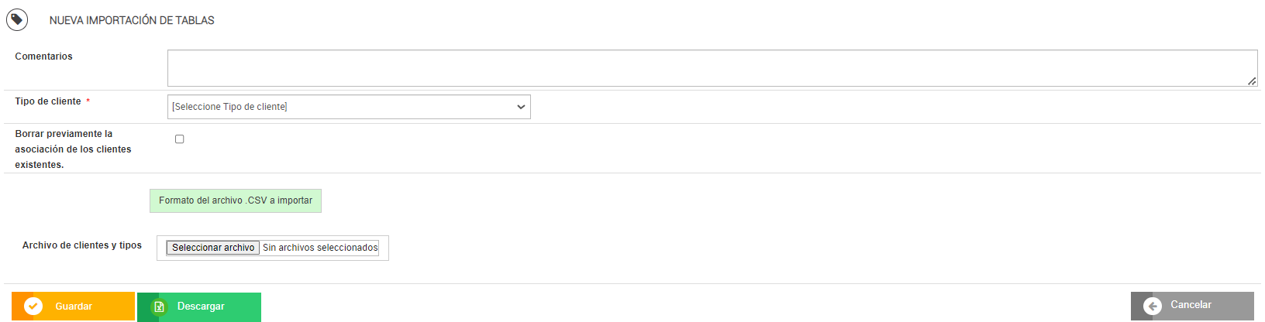Click the Archivo de clientes y tipos label

pyautogui.click(x=82, y=245)
